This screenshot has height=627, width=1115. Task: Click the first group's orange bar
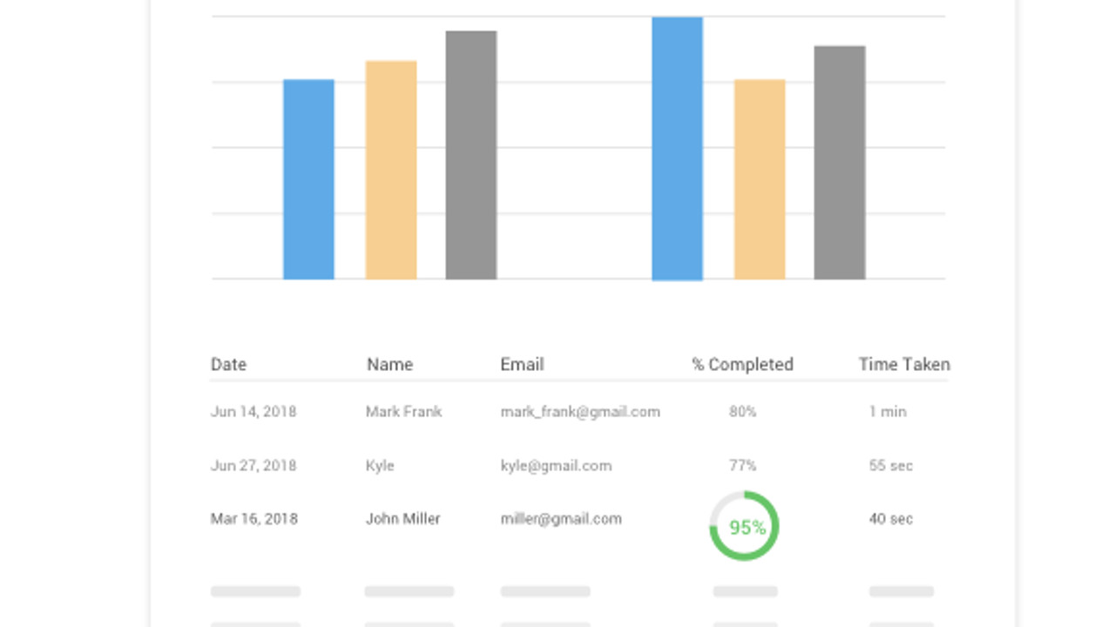pos(391,171)
